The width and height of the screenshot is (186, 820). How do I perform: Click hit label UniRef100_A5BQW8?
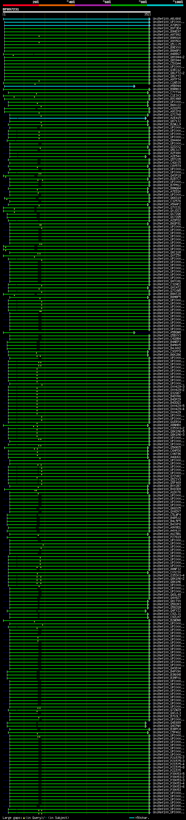[x=167, y=332]
